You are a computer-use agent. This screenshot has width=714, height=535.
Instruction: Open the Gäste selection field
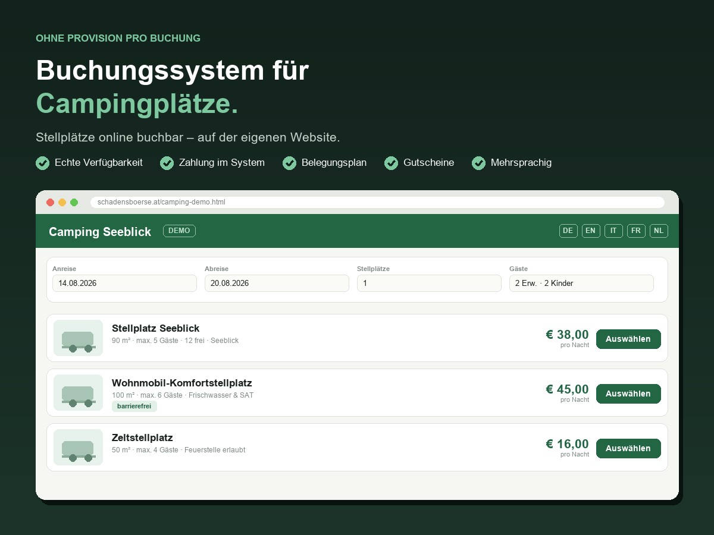[x=581, y=284]
